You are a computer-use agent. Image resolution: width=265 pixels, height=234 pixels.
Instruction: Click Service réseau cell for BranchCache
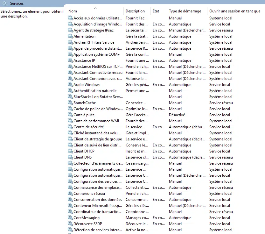click(x=221, y=103)
